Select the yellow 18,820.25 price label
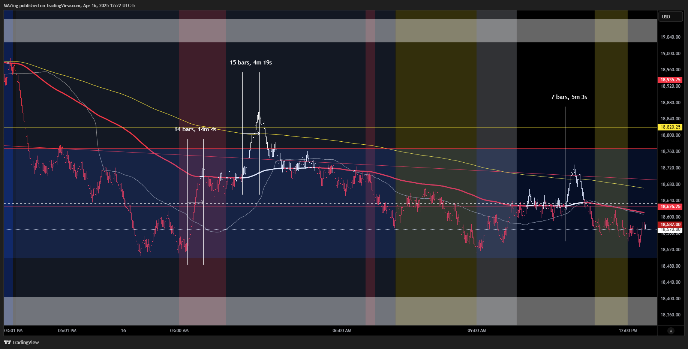688x349 pixels. tap(670, 127)
